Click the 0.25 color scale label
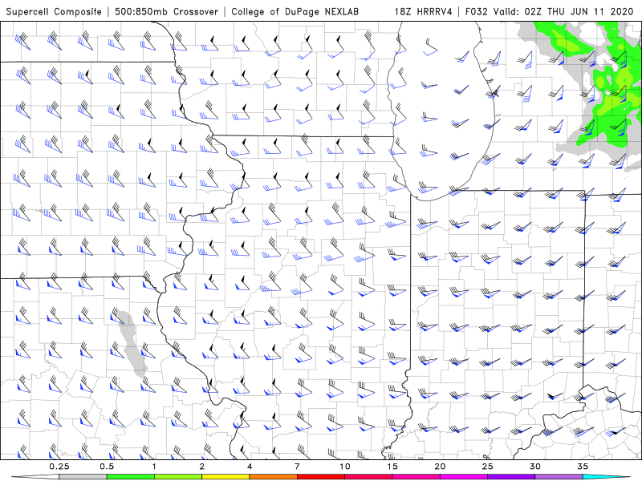642x481 pixels. [59, 467]
